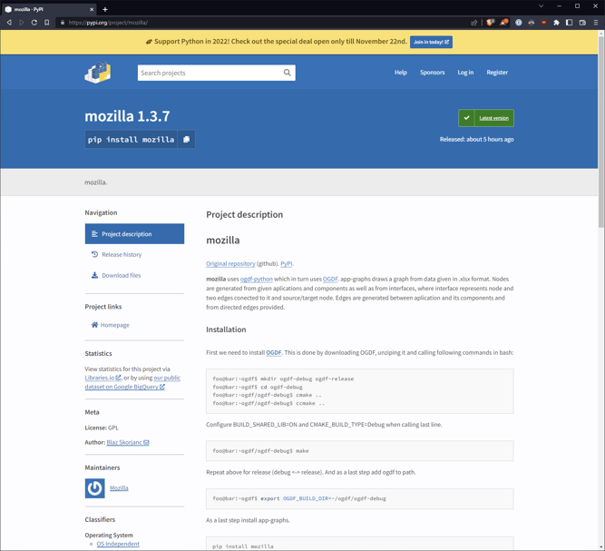Click the 'Installation' heading
The width and height of the screenshot is (605, 551).
[x=226, y=330]
